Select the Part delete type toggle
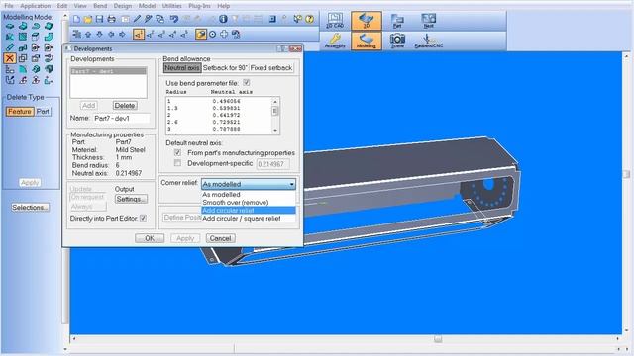This screenshot has height=356, width=634. (x=43, y=112)
